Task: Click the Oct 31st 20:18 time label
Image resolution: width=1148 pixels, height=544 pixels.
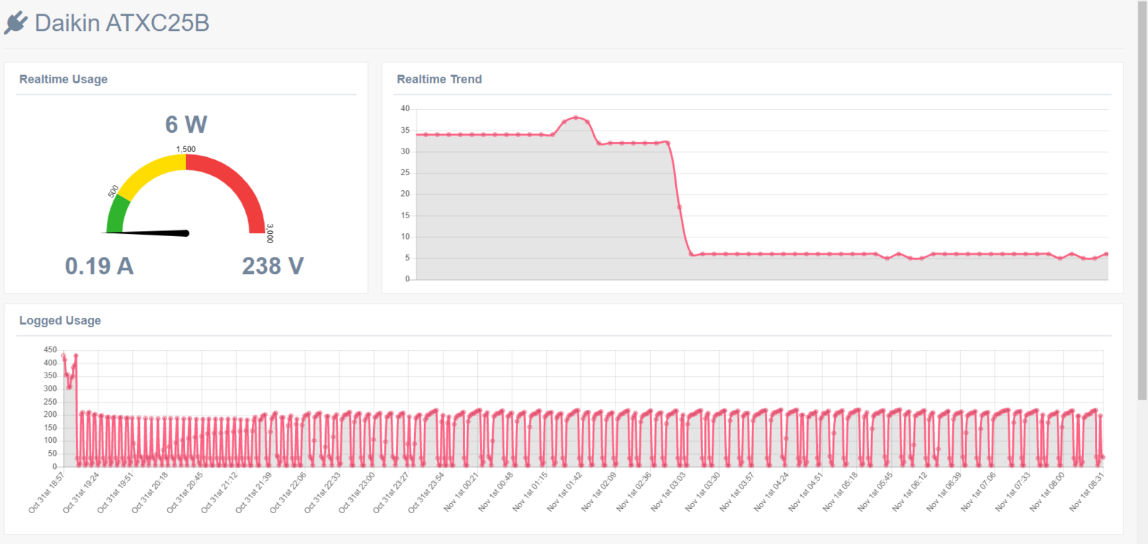Action: click(150, 492)
